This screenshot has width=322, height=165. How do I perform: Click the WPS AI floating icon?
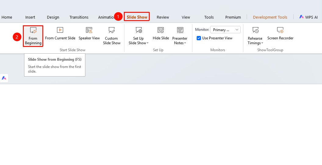4,78
